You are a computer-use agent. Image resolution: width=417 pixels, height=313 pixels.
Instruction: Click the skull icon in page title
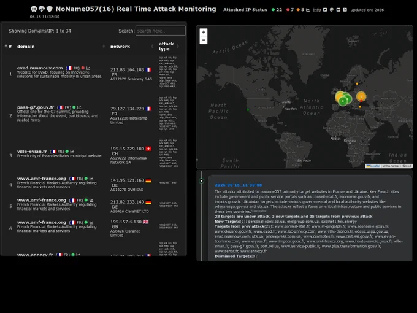(34, 9)
